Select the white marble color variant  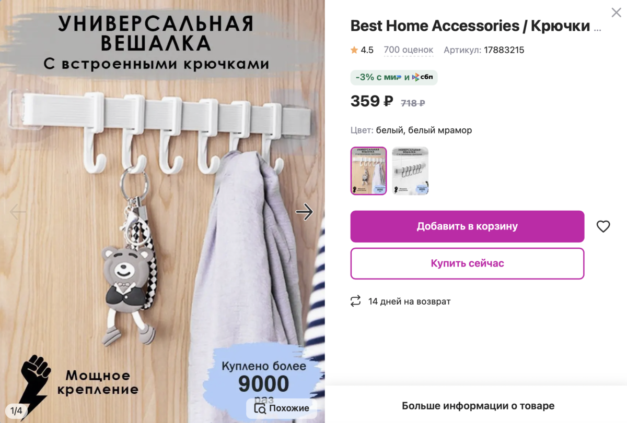tap(410, 171)
